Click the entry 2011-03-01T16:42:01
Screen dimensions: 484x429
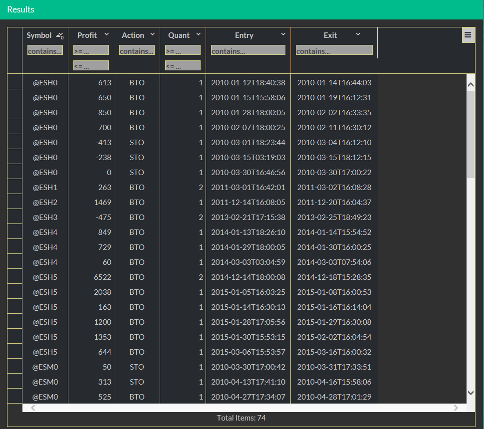[x=248, y=188]
